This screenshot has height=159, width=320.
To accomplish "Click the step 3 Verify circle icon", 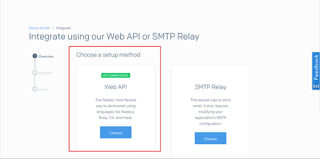I will pyautogui.click(x=35, y=89).
